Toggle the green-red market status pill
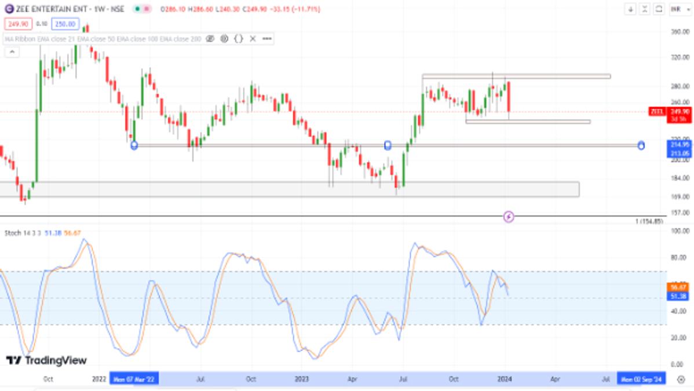Viewport: 694px width, 391px height. tap(142, 9)
